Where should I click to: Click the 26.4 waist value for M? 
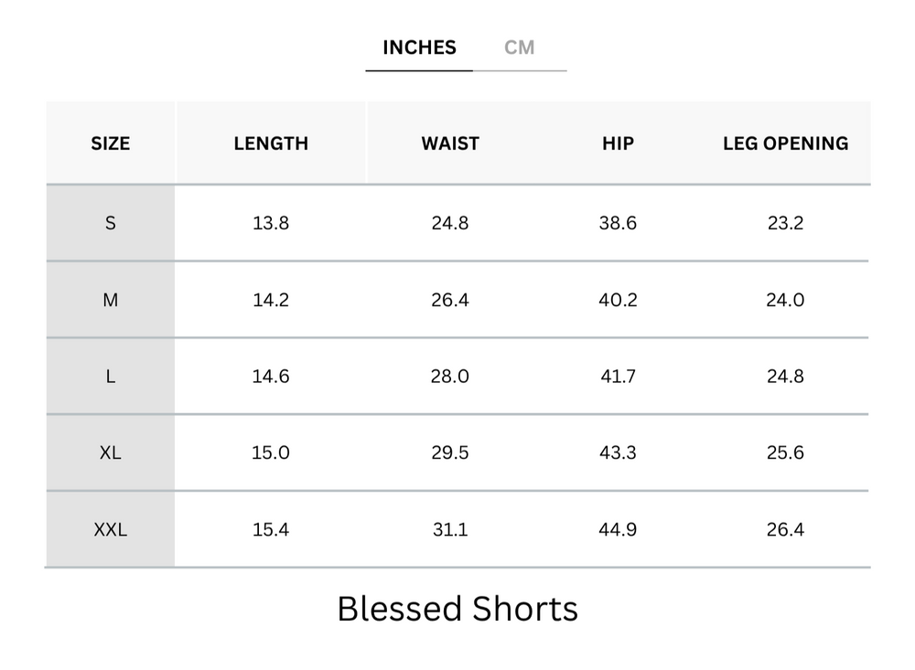tap(450, 300)
